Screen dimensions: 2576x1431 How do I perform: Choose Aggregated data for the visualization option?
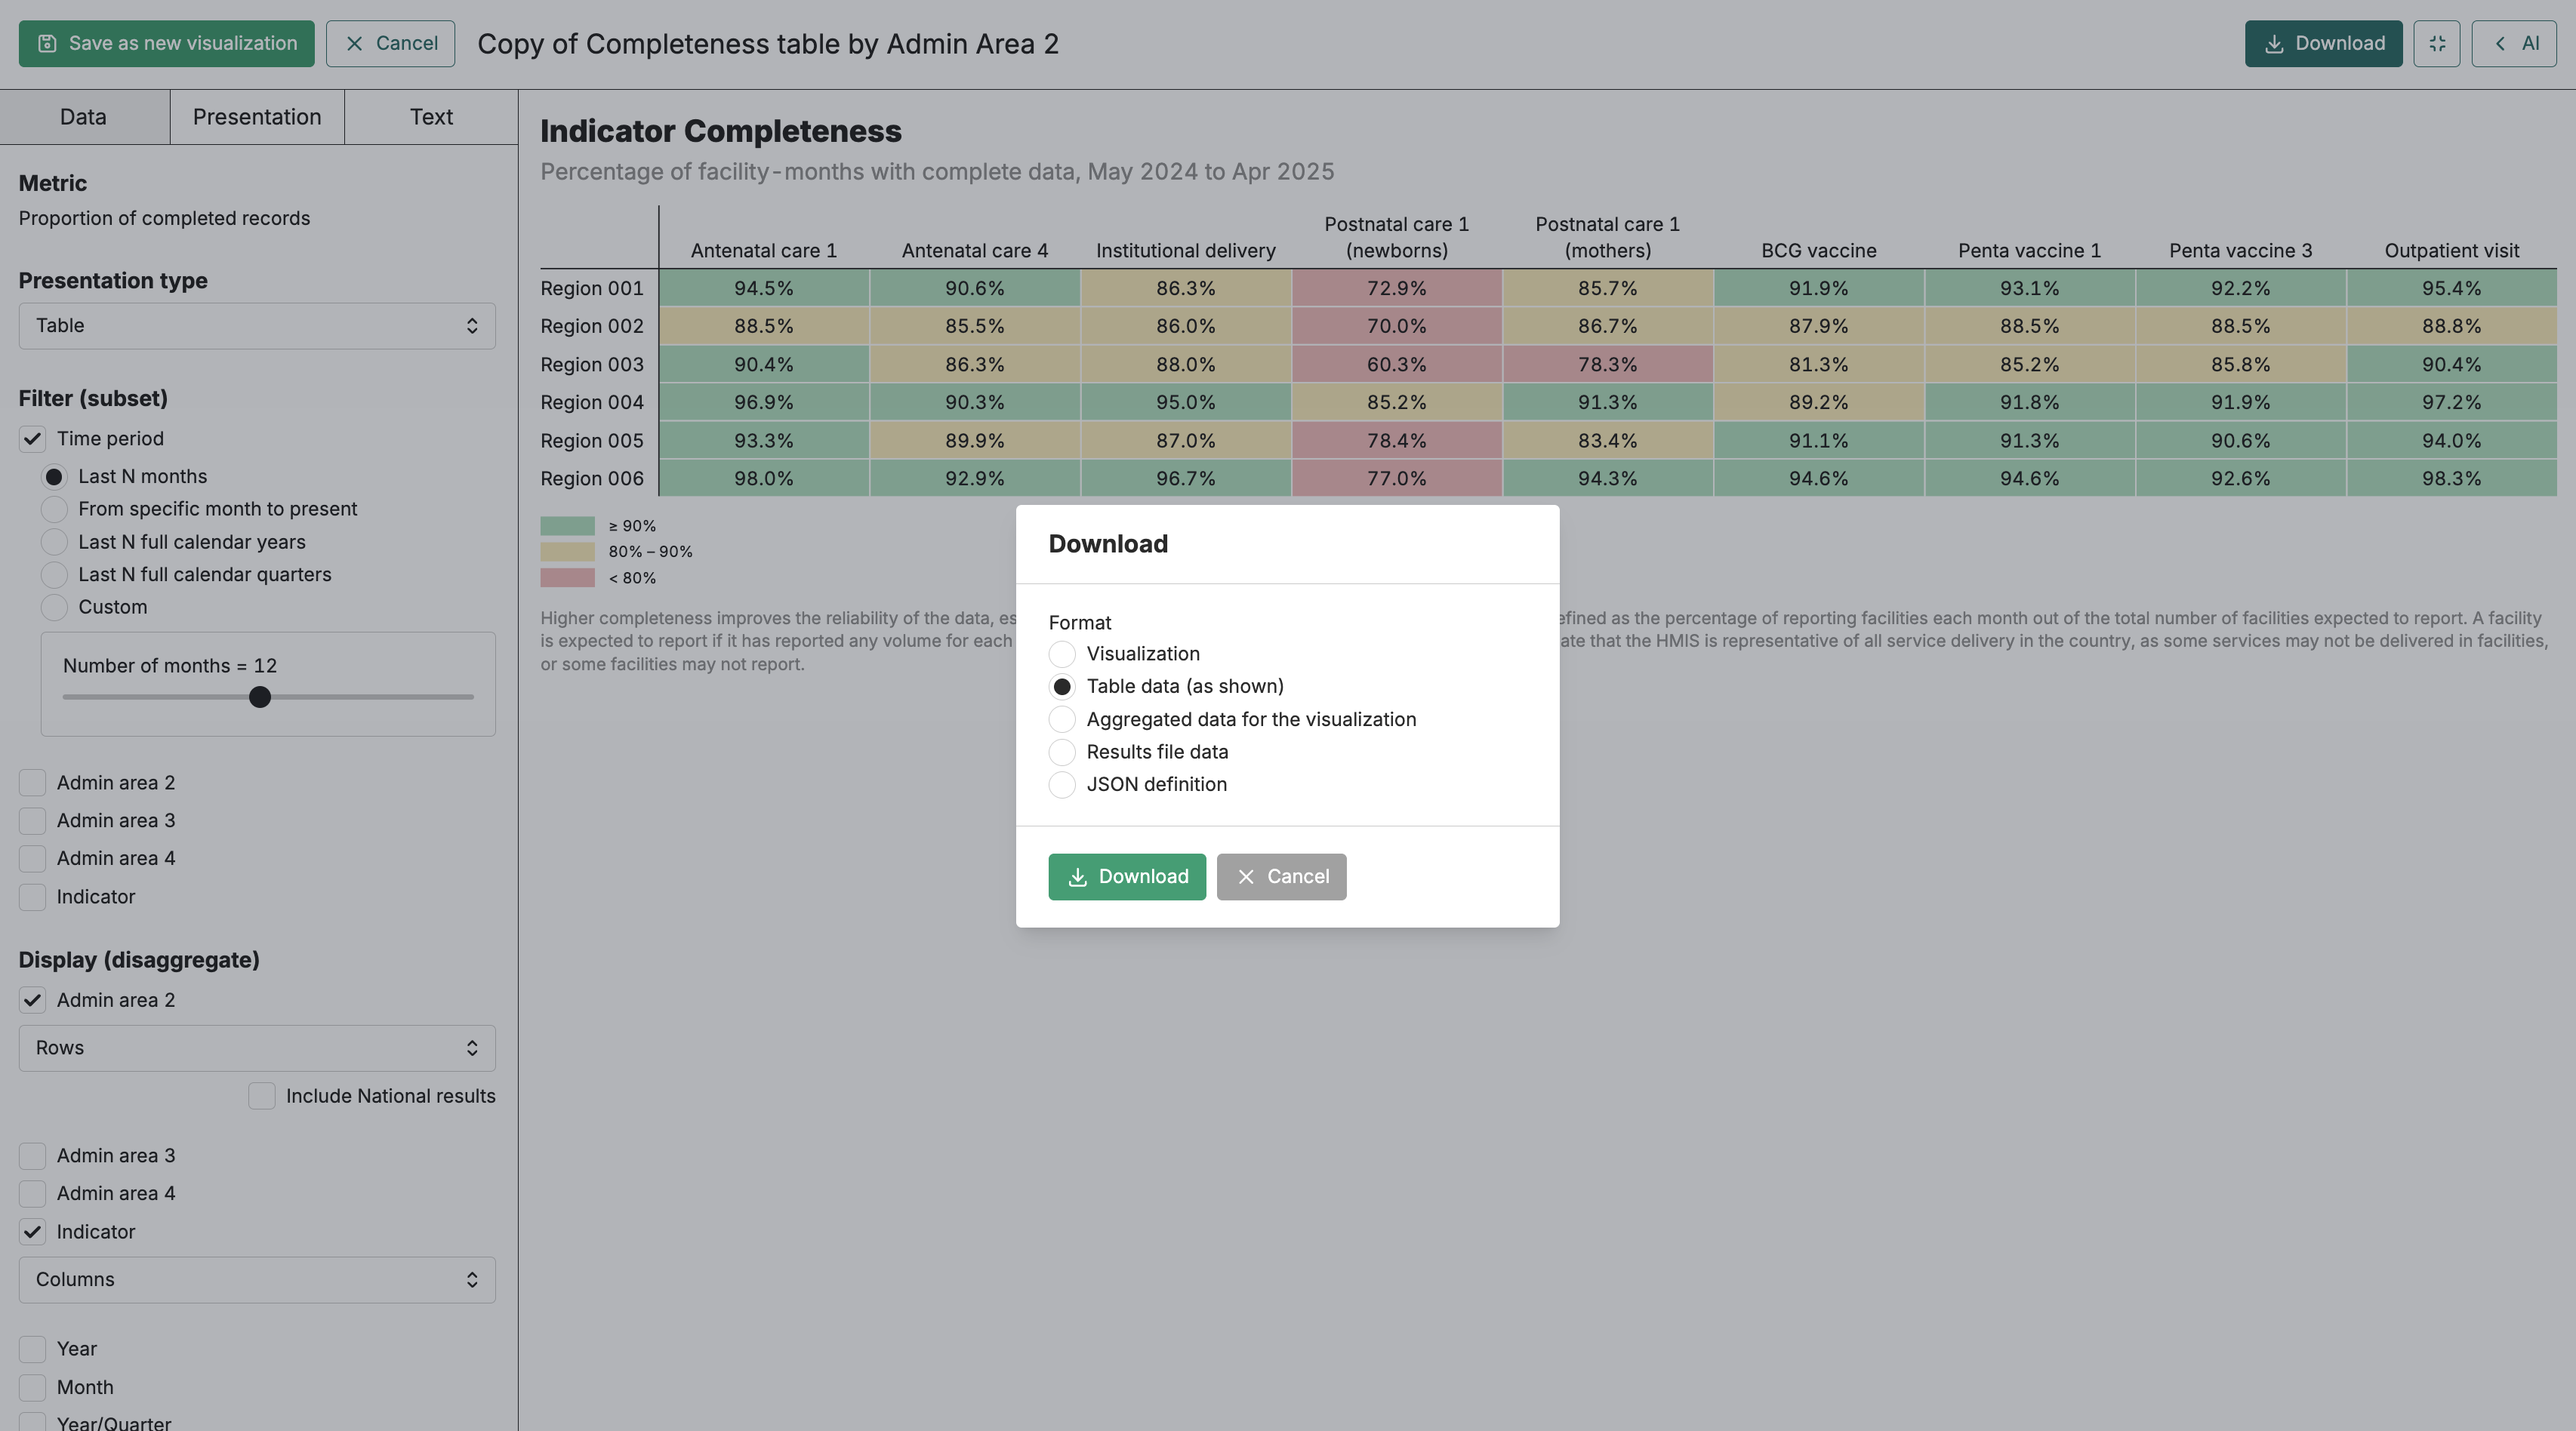[1062, 720]
